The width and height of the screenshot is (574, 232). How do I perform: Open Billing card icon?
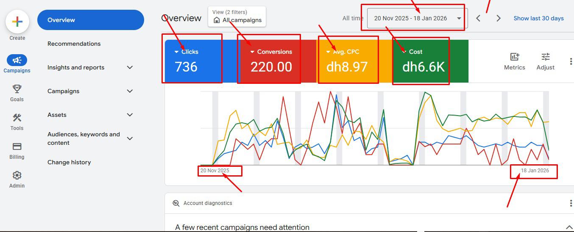click(17, 146)
